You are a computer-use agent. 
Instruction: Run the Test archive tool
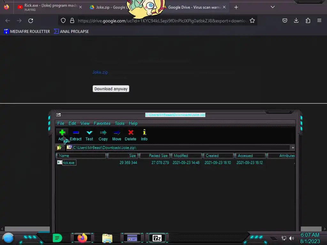click(89, 135)
